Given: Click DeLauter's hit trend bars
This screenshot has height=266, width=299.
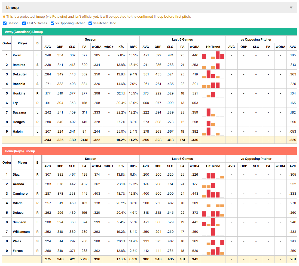Looking at the screenshot, I should click(x=213, y=74).
